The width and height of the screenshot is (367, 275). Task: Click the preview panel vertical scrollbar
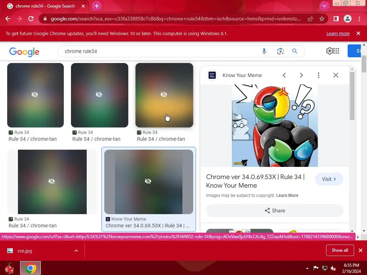point(352,96)
